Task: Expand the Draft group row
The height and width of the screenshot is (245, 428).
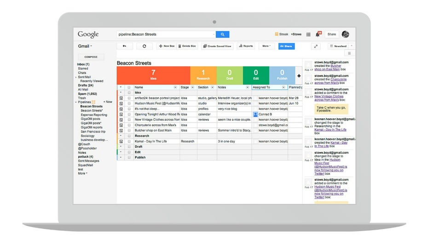Action: click(121, 147)
